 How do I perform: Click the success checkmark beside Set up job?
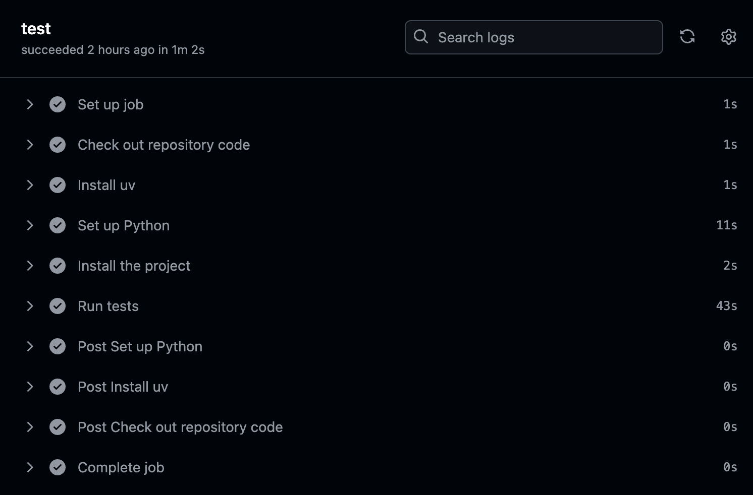coord(58,104)
